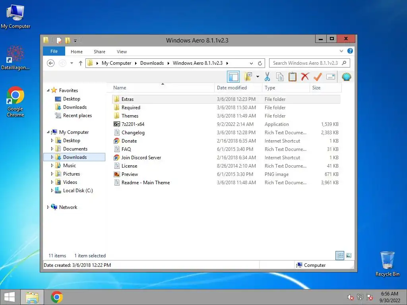
Task: Click the Classic Shell seashell settings icon
Action: click(346, 77)
